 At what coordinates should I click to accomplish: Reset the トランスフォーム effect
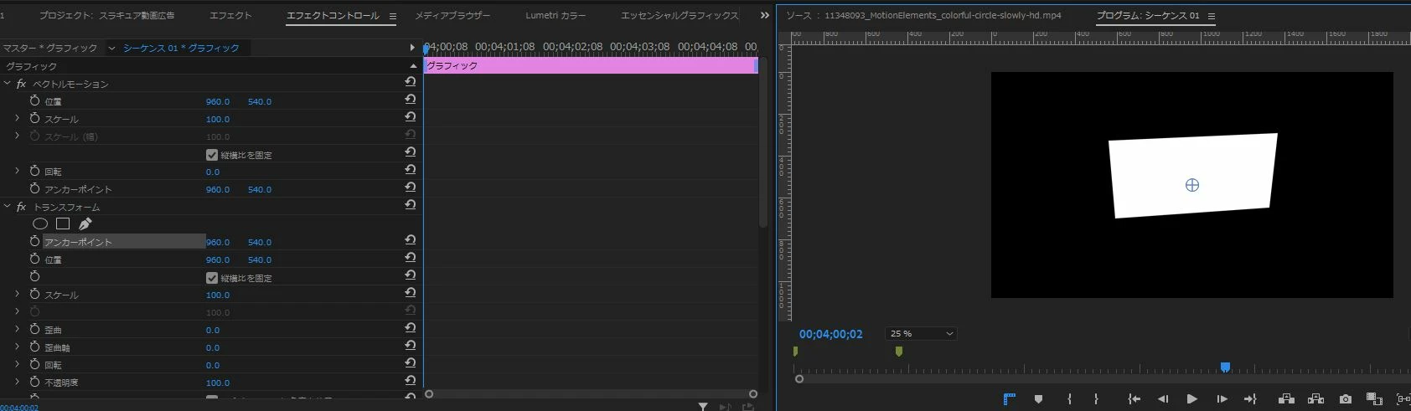click(411, 205)
